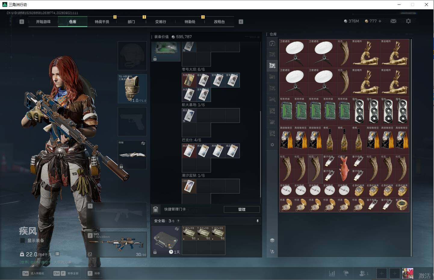
Task: Select the 潮汐监狱 keycard
Action: pos(189,186)
